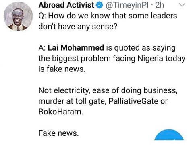
Task: Select the final "Fake news." line
Action: [x=58, y=133]
